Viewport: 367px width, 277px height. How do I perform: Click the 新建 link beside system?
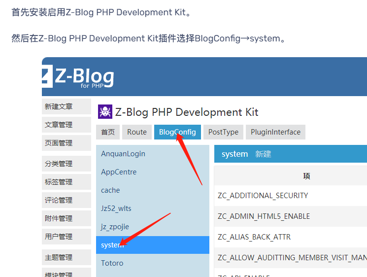point(263,154)
